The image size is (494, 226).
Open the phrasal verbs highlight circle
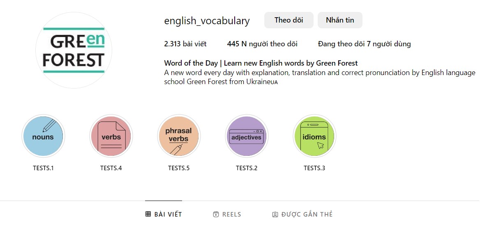point(179,136)
